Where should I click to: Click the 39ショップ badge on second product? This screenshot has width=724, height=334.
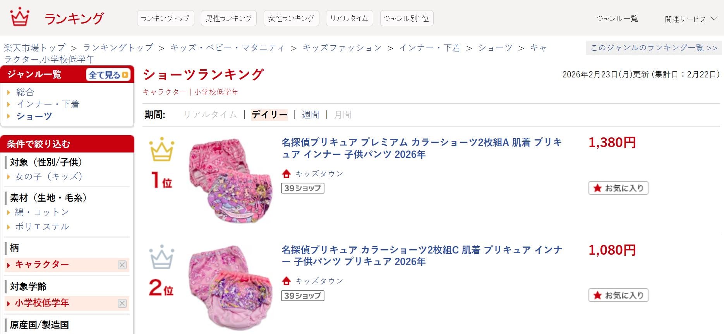click(303, 296)
